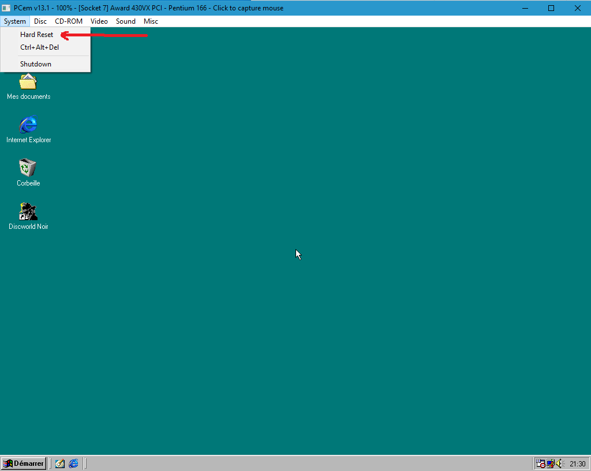The width and height of the screenshot is (591, 471).
Task: Click the 21:30 taskbar clock
Action: 577,464
